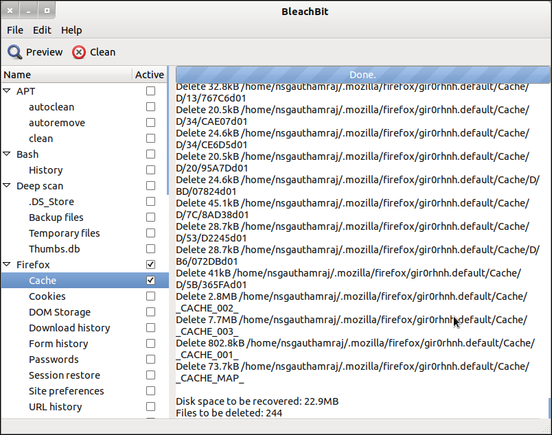Screen dimensions: 552x435
Task: Enable the autoremove checkbox
Action: point(150,123)
